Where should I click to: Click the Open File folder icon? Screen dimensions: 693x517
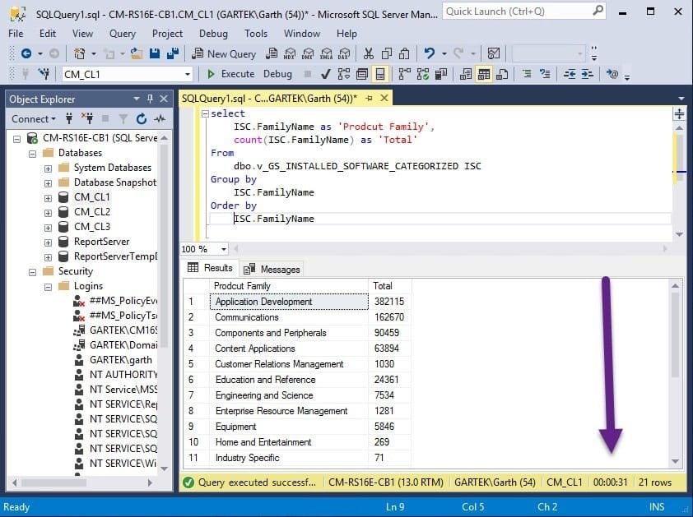[x=137, y=54]
